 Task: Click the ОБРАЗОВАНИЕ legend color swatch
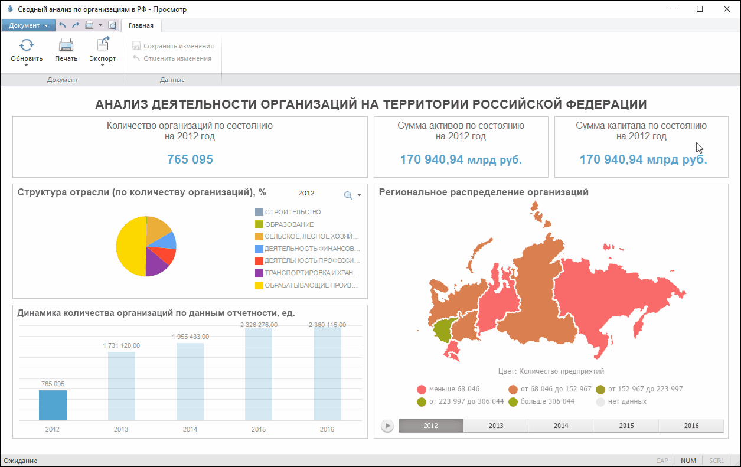click(x=259, y=224)
